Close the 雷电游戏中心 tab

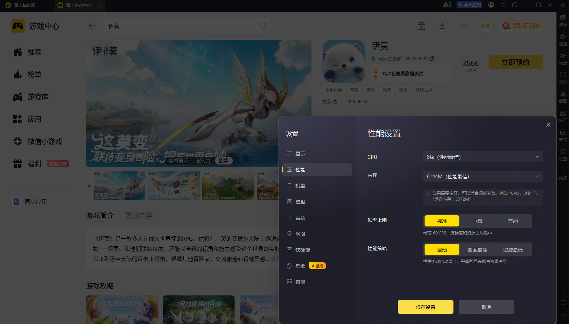coord(100,6)
